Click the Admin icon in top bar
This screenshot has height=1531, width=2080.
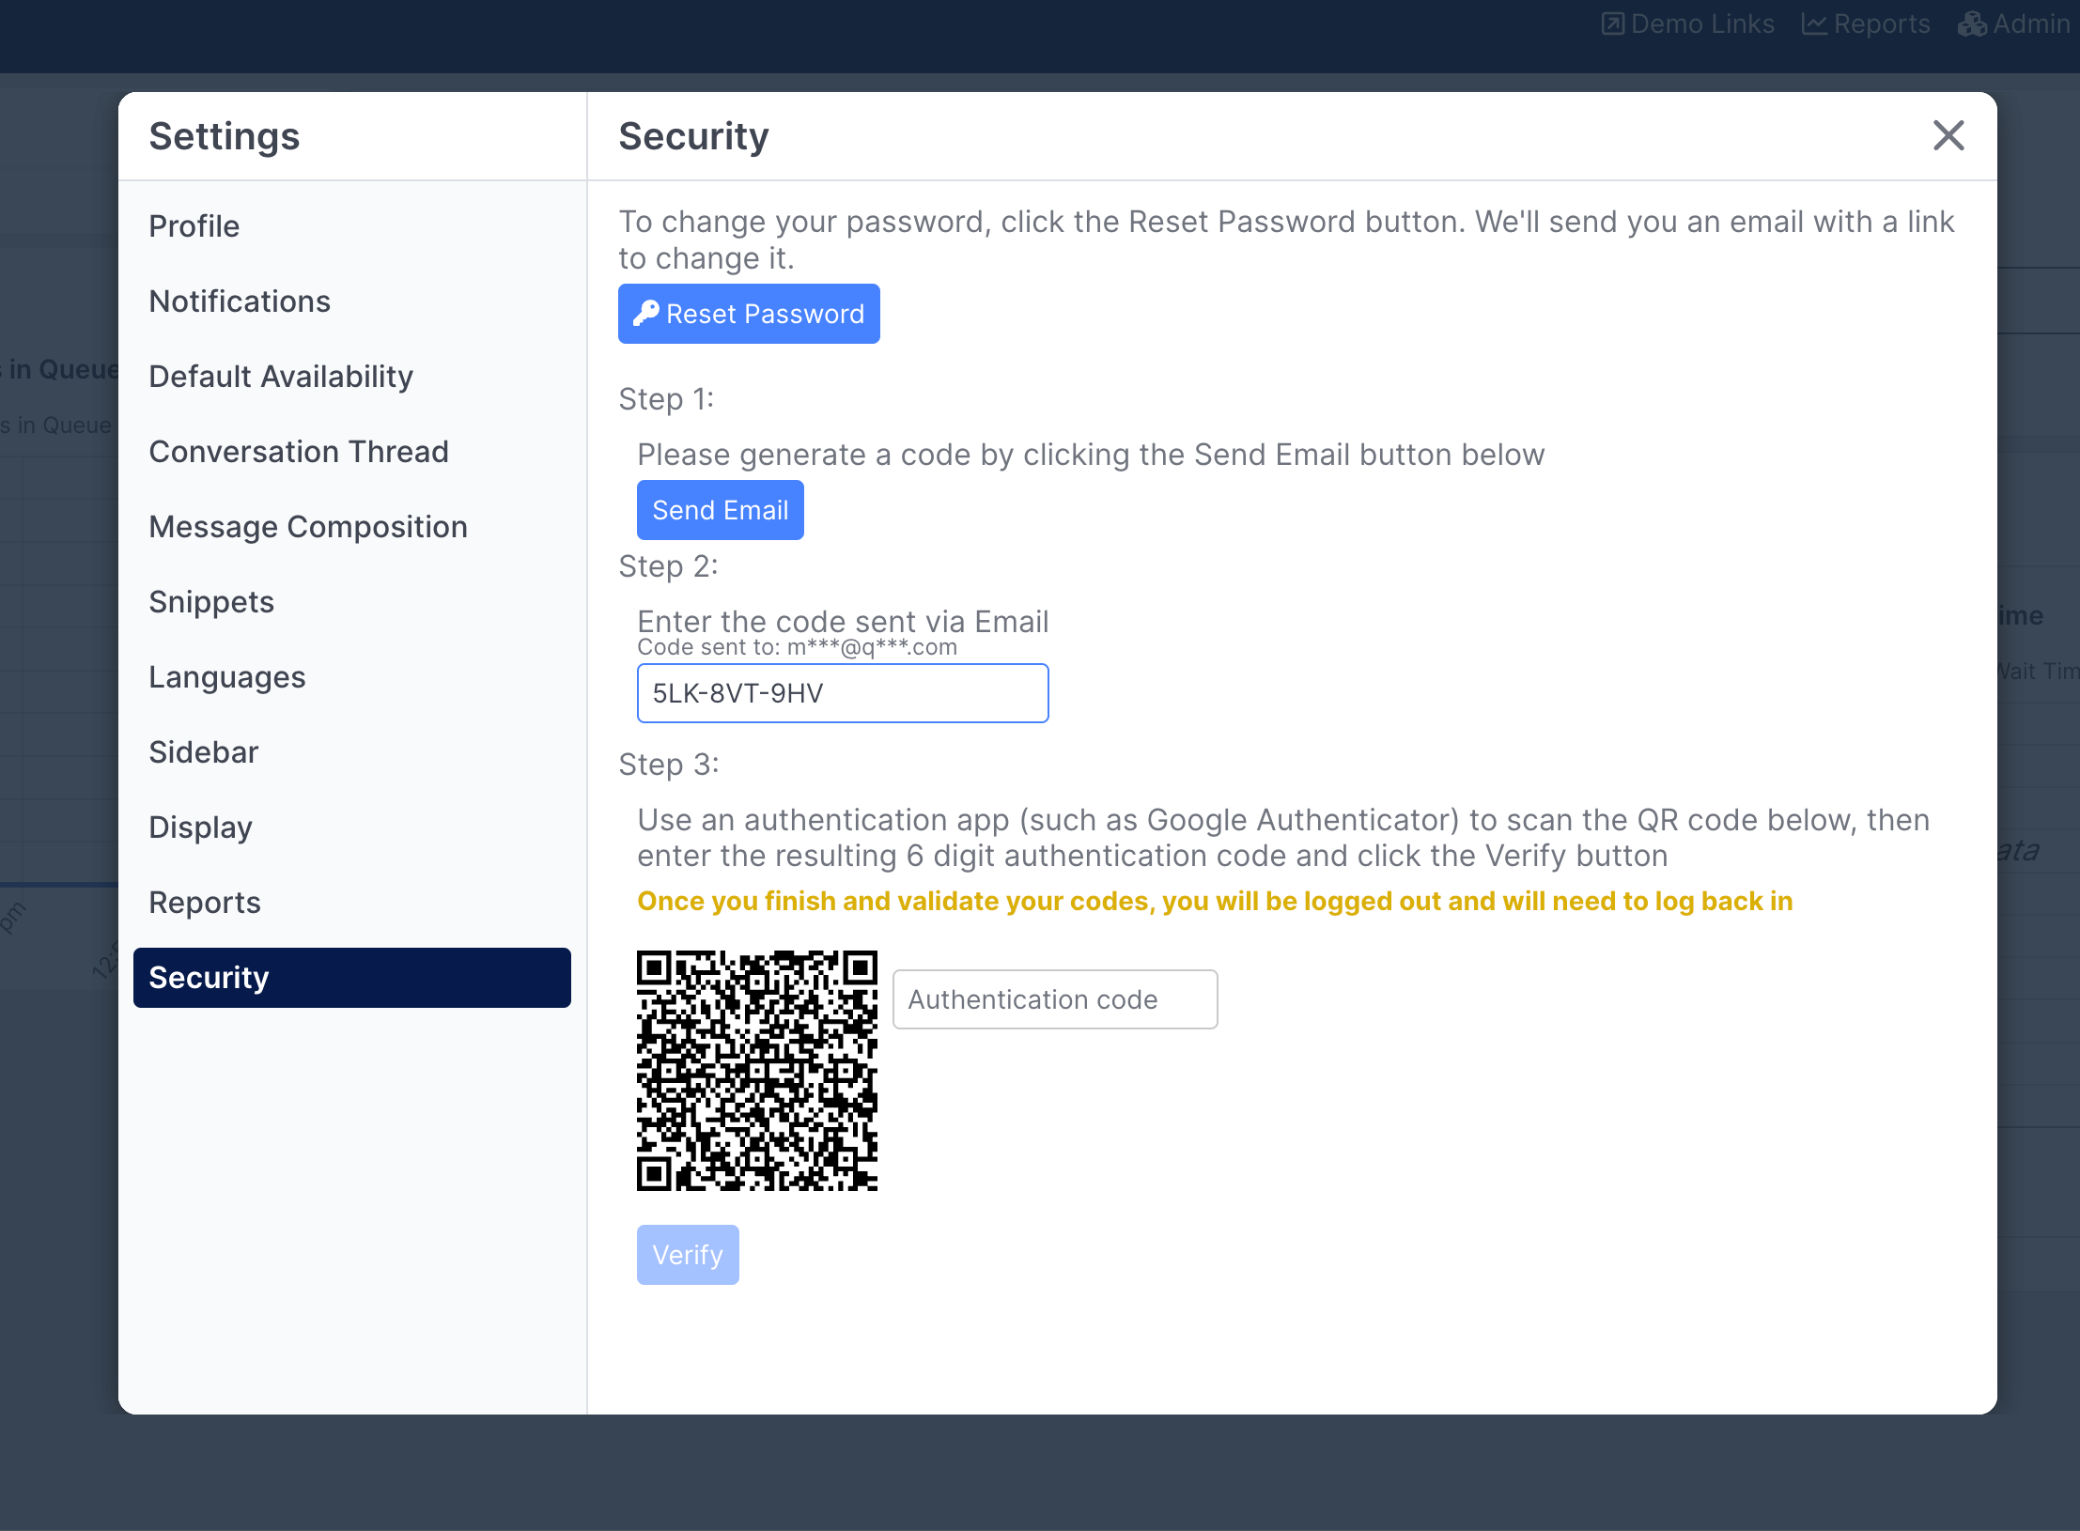tap(1972, 23)
